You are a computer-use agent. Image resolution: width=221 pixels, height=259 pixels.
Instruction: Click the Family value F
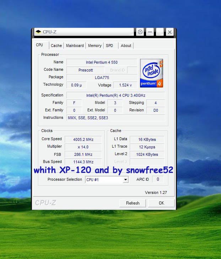tap(74, 103)
